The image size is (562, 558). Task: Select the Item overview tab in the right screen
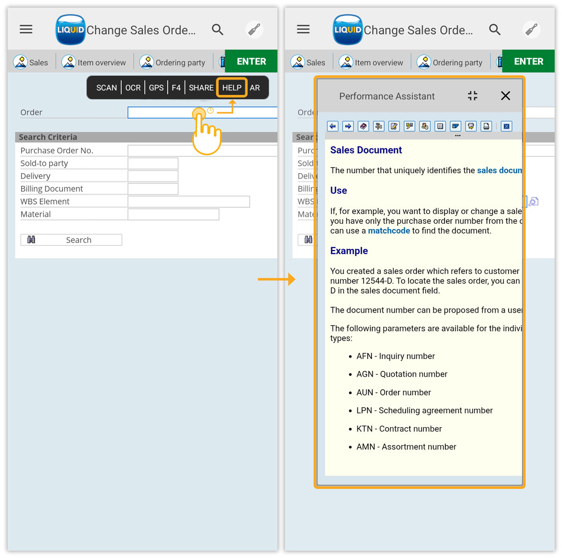pyautogui.click(x=371, y=62)
